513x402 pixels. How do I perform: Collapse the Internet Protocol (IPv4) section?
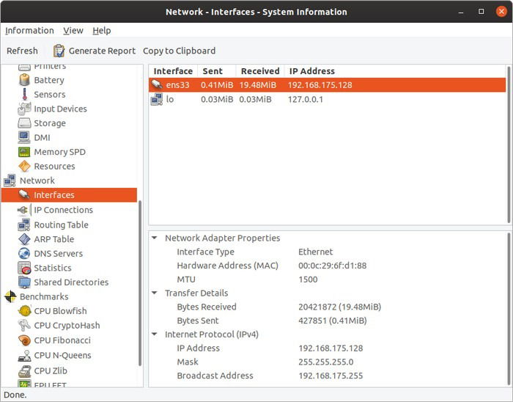click(x=155, y=335)
